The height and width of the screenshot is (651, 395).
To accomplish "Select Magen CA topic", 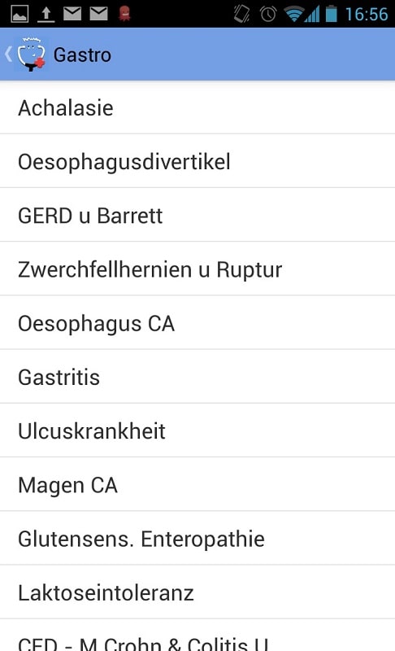I will coord(197,484).
